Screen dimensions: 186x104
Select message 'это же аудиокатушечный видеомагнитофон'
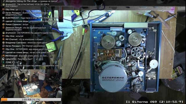(x=26, y=29)
